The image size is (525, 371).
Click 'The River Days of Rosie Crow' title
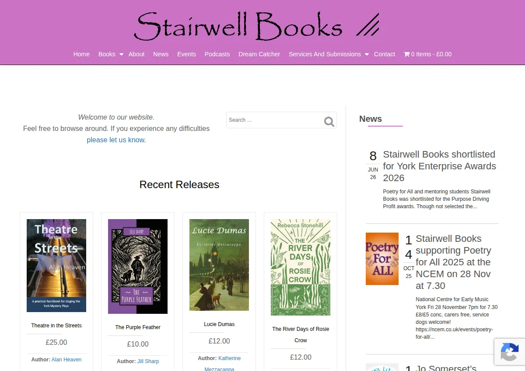[301, 335]
